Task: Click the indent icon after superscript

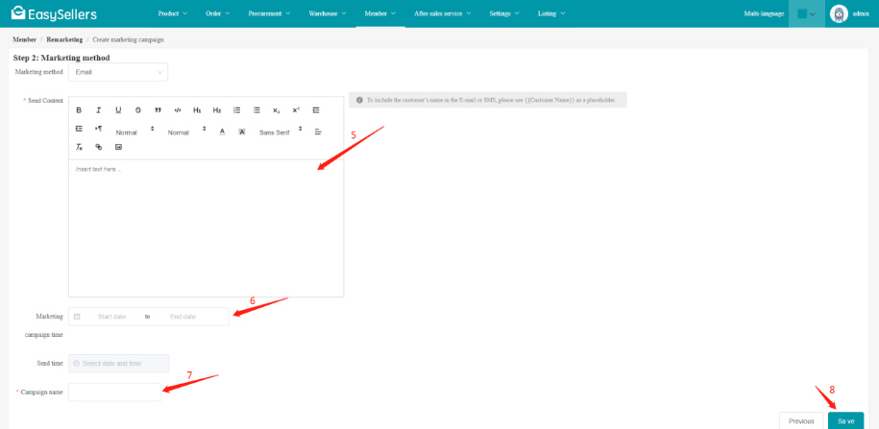Action: point(316,110)
